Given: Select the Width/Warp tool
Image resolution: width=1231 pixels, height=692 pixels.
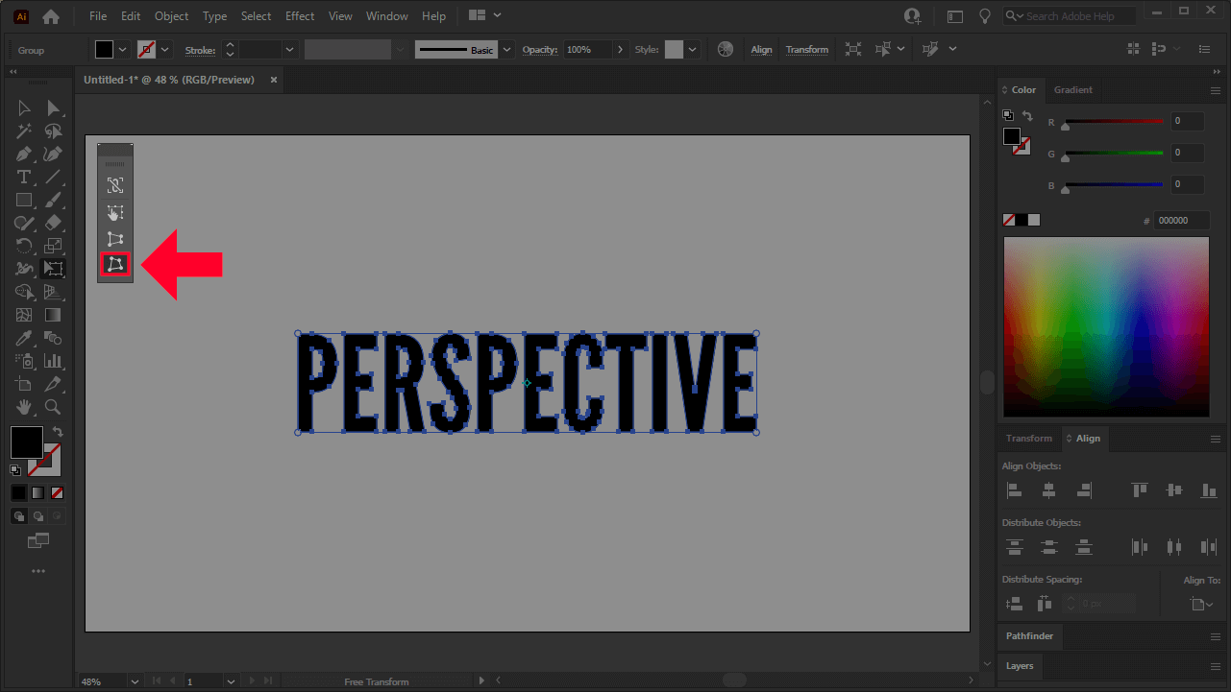Looking at the screenshot, I should click(24, 269).
